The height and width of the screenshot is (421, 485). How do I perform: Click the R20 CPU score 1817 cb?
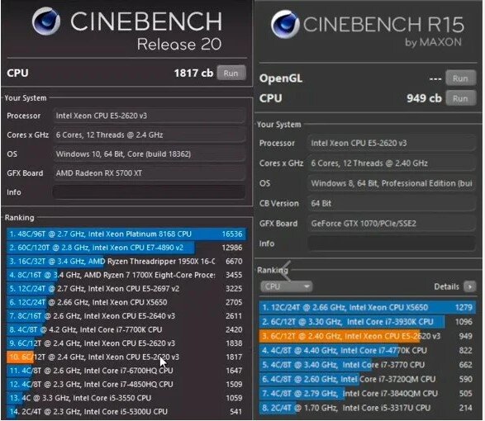[193, 73]
